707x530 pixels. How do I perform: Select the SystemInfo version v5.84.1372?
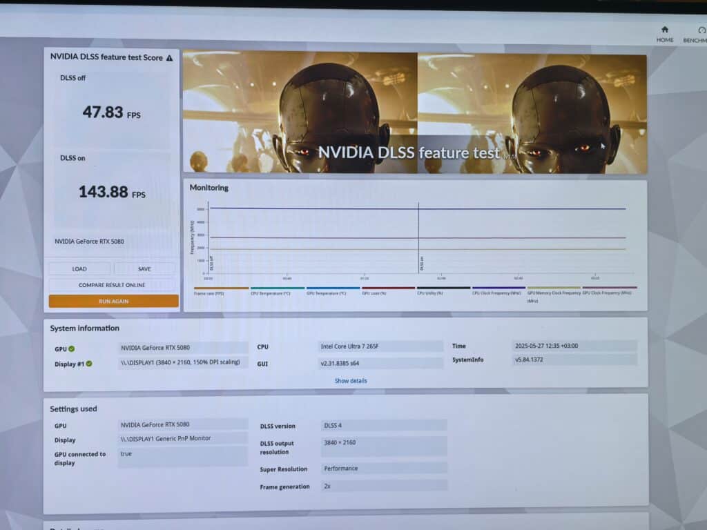[574, 360]
